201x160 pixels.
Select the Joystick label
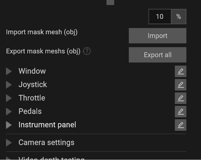pos(33,84)
